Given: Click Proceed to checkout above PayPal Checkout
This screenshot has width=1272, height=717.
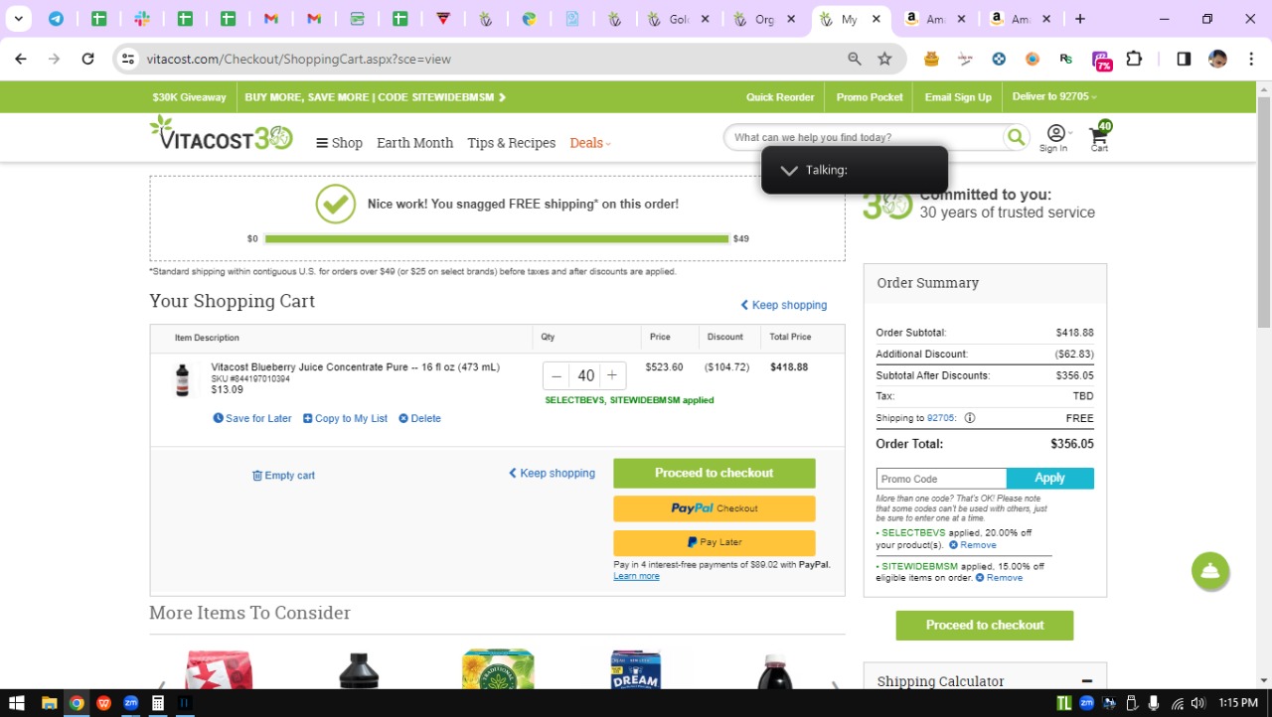Looking at the screenshot, I should pos(715,473).
